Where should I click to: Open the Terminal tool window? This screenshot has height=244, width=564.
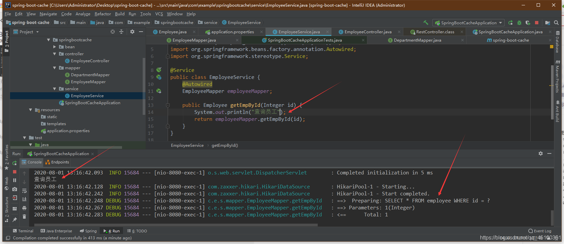[23, 231]
